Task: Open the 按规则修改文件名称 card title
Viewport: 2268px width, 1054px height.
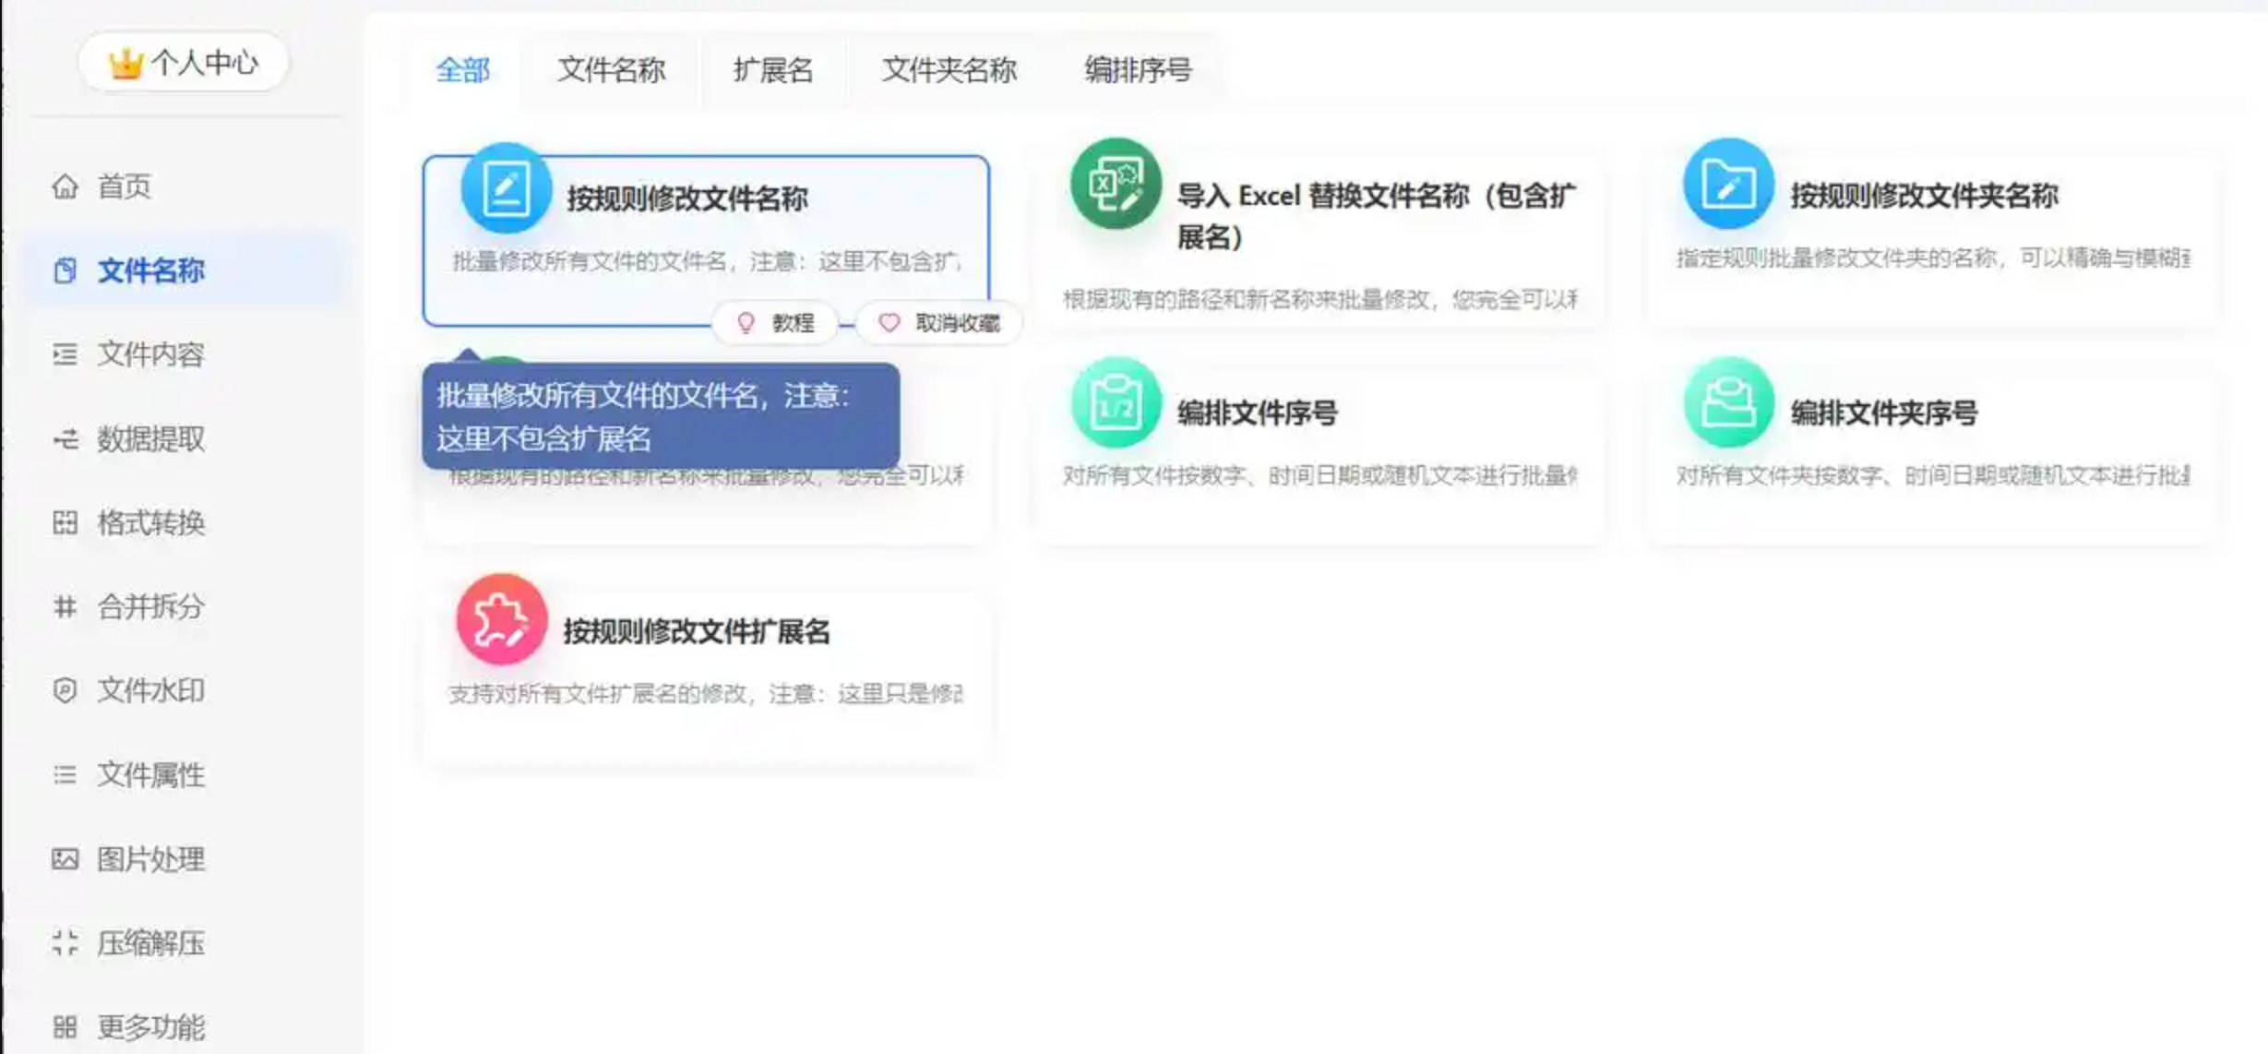Action: coord(687,198)
